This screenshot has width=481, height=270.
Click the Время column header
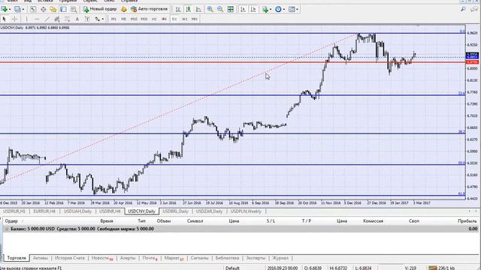(107, 220)
